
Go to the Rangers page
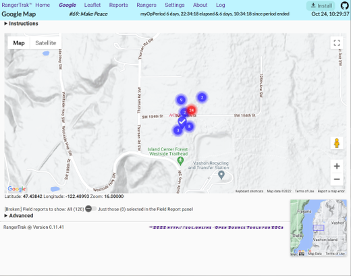(146, 5)
